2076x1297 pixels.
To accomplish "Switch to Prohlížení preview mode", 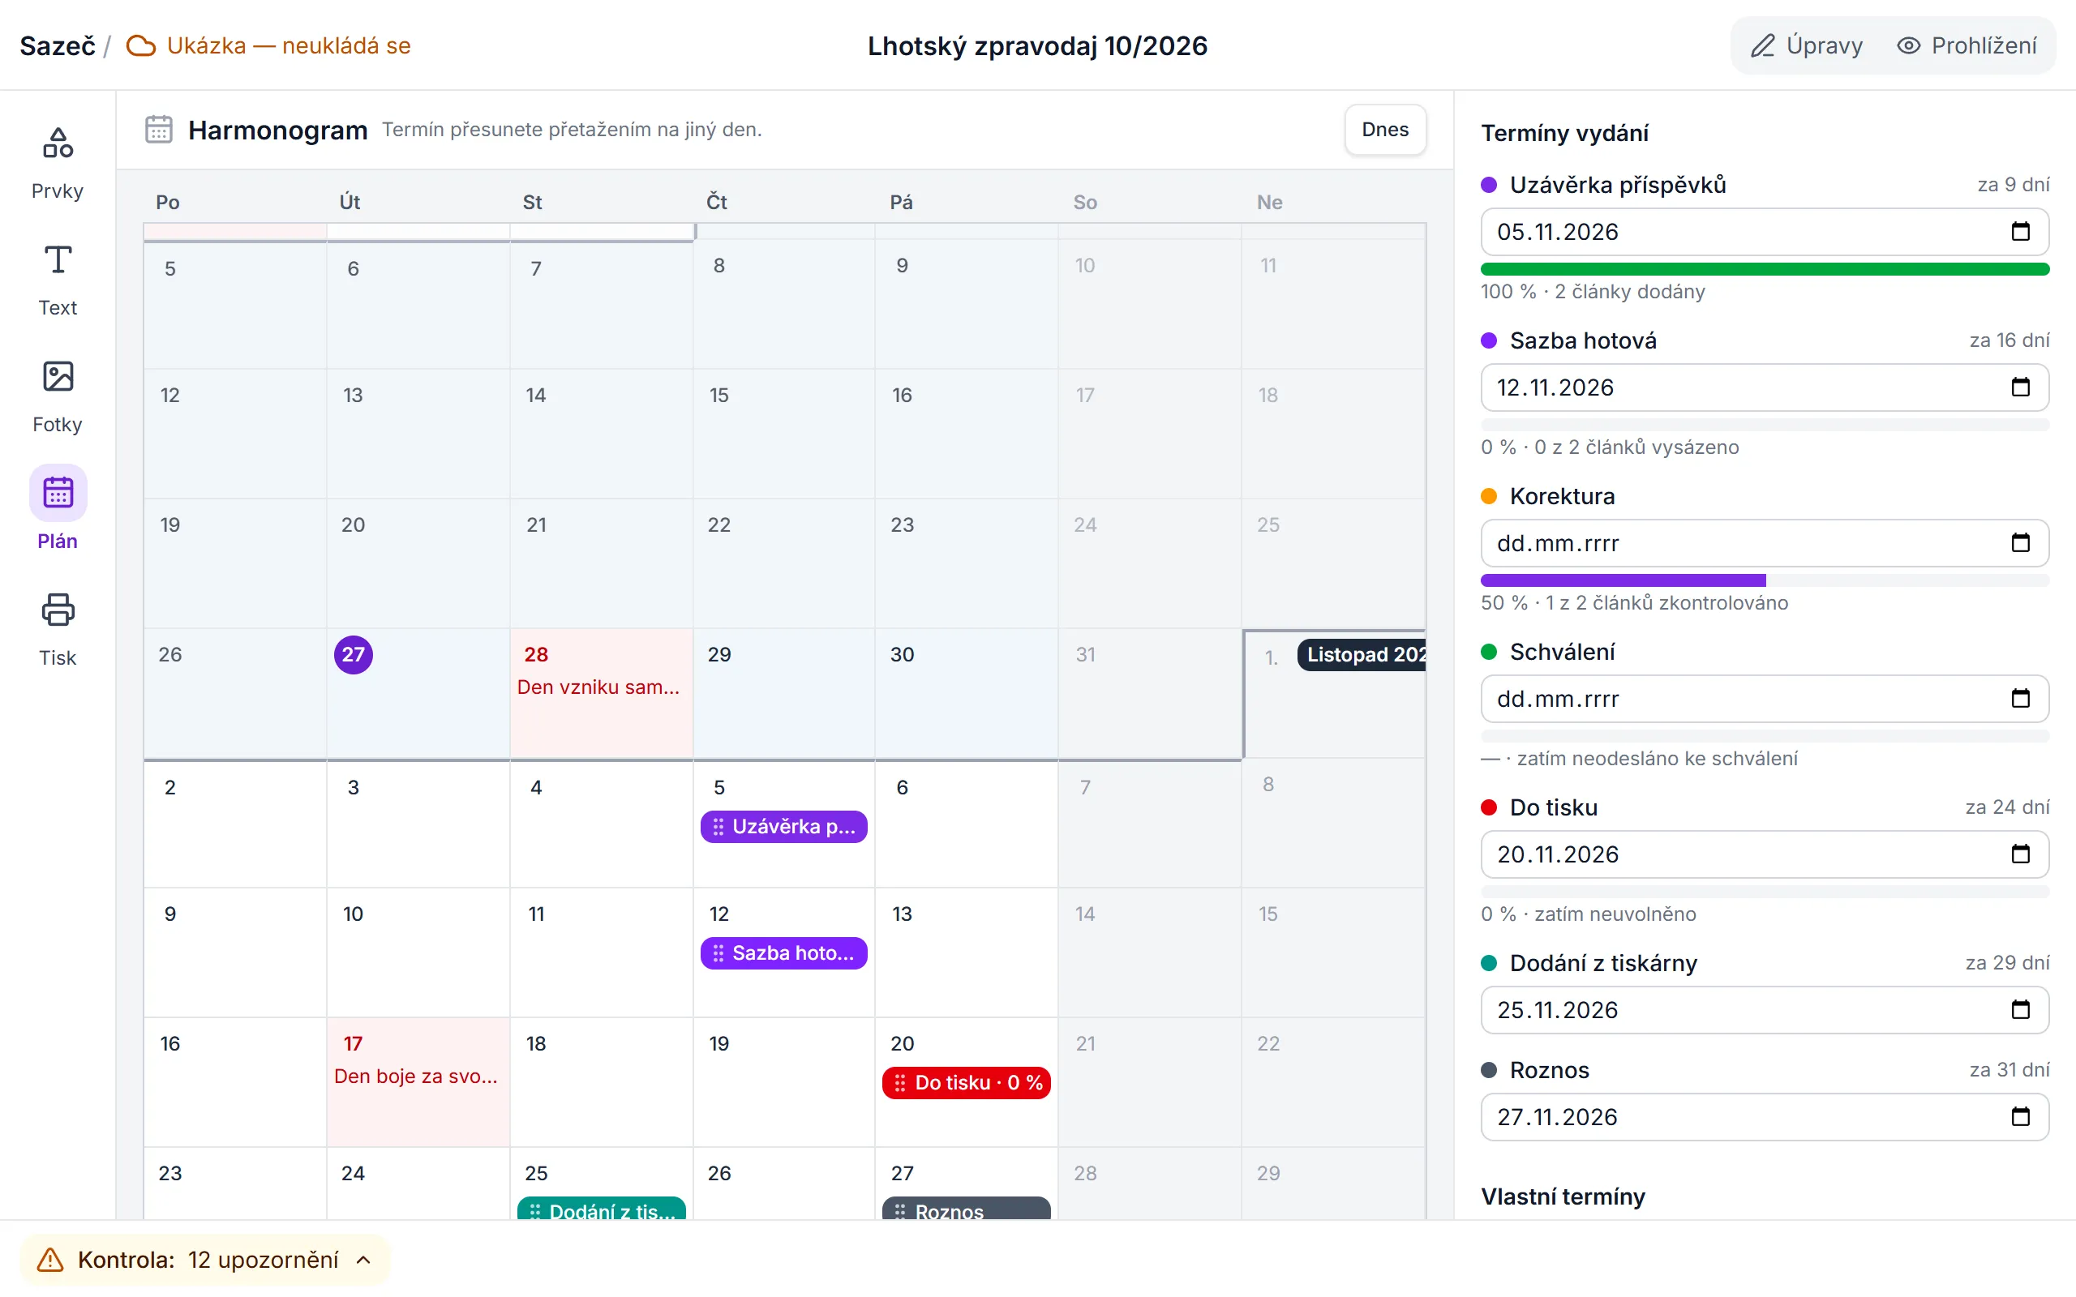I will click(x=1967, y=45).
